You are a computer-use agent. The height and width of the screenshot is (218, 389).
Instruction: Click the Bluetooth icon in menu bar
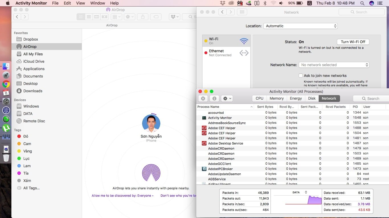click(265, 3)
